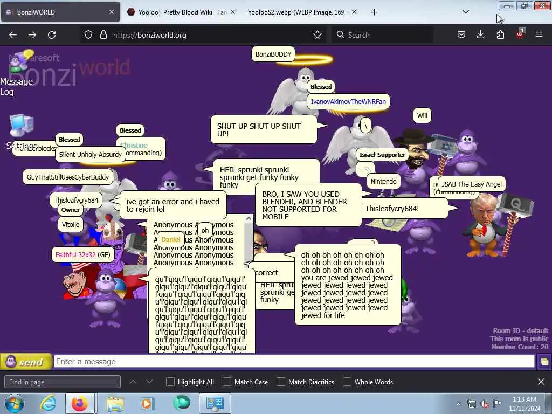The width and height of the screenshot is (552, 414).
Task: Click the BonziBUDDY name tag
Action: (273, 54)
